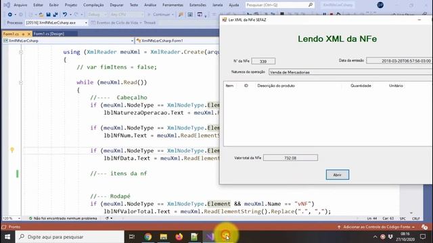The image size is (433, 243).
Task: Open the Teste menu
Action: pyautogui.click(x=134, y=5)
